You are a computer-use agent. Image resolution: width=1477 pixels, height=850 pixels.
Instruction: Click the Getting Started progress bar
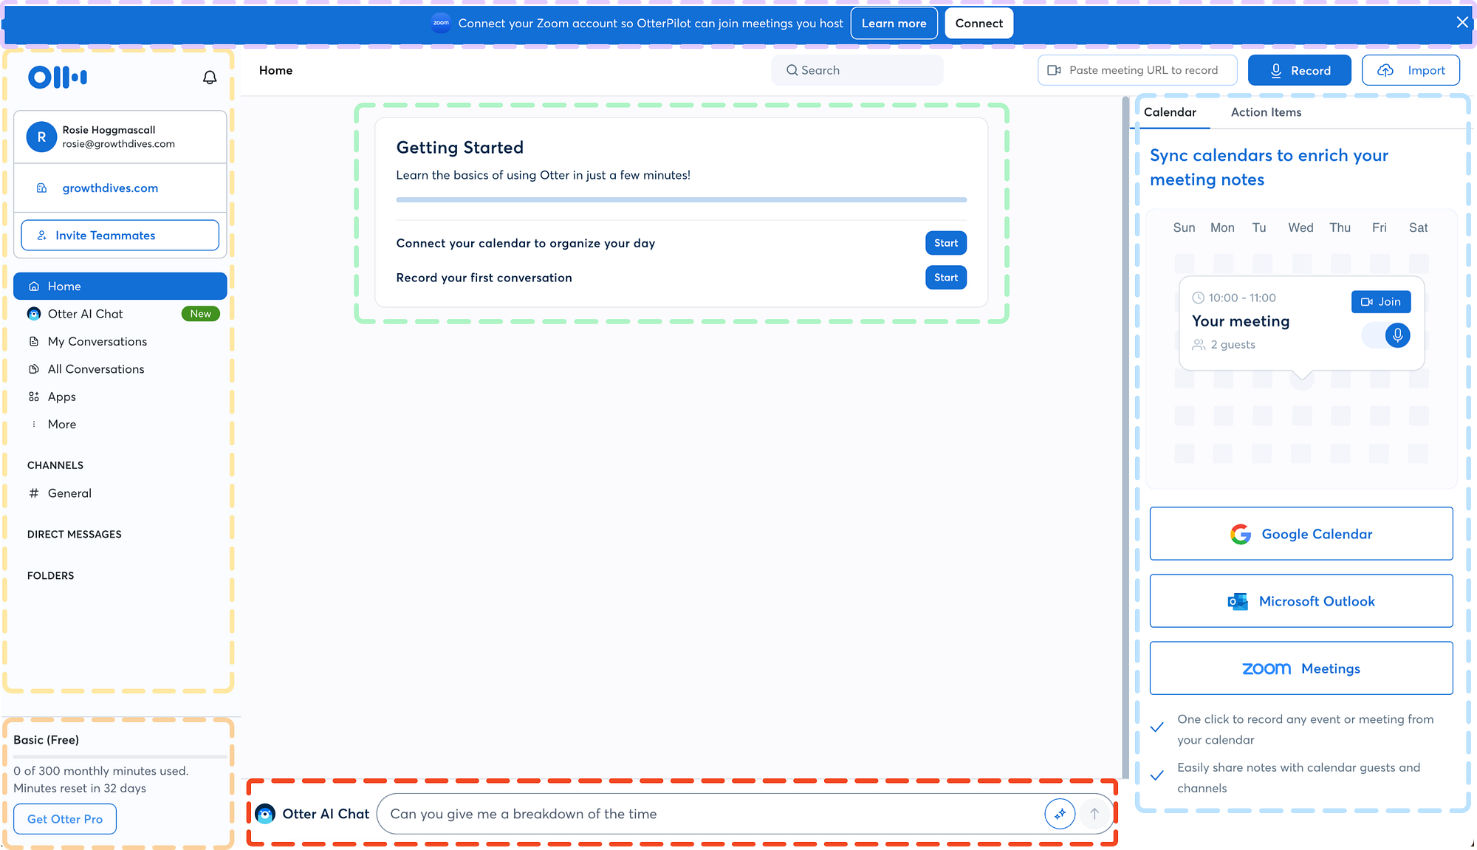(x=681, y=199)
